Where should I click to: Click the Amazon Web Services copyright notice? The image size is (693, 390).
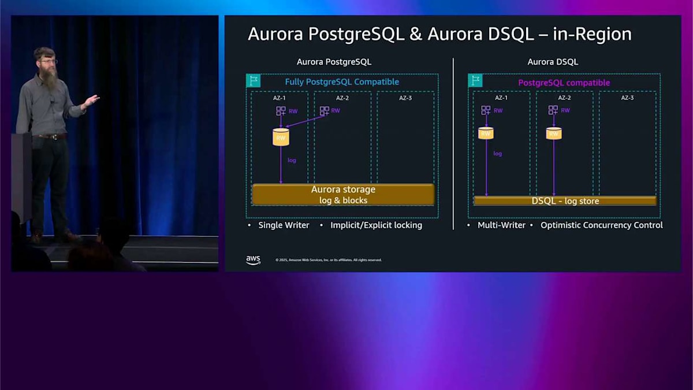tap(329, 260)
